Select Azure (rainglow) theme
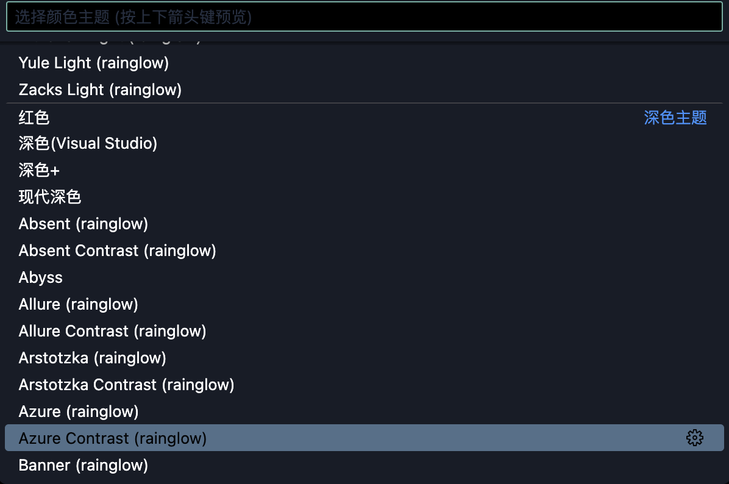This screenshot has width=729, height=484. point(364,411)
